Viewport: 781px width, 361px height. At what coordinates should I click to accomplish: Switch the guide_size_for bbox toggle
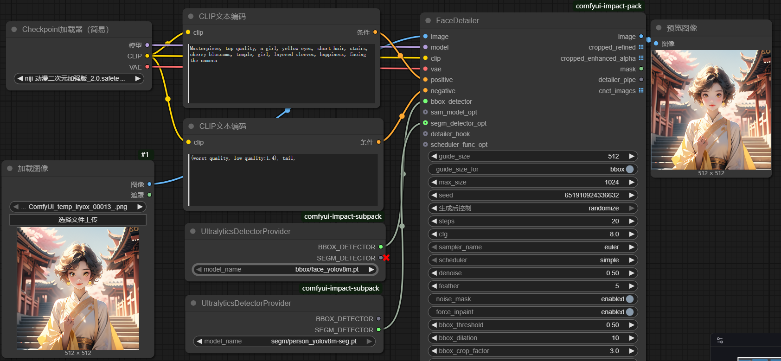point(629,169)
